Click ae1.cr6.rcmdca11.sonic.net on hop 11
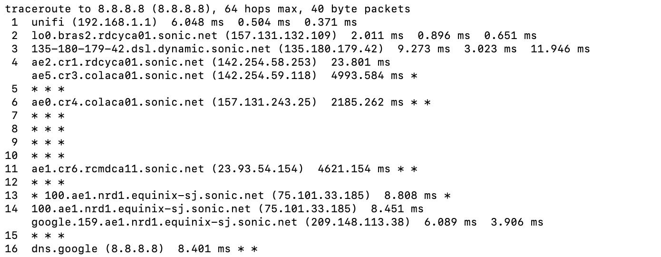This screenshot has width=661, height=257. [118, 169]
